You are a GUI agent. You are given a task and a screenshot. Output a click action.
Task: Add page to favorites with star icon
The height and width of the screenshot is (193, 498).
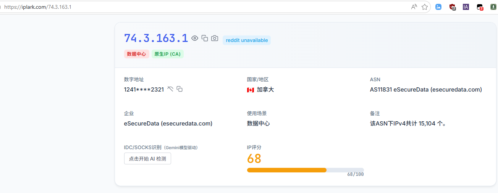click(424, 7)
